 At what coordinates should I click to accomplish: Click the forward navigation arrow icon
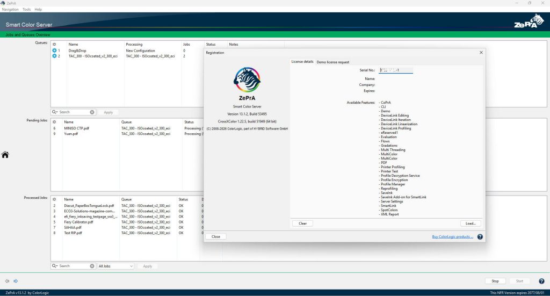click(16, 281)
